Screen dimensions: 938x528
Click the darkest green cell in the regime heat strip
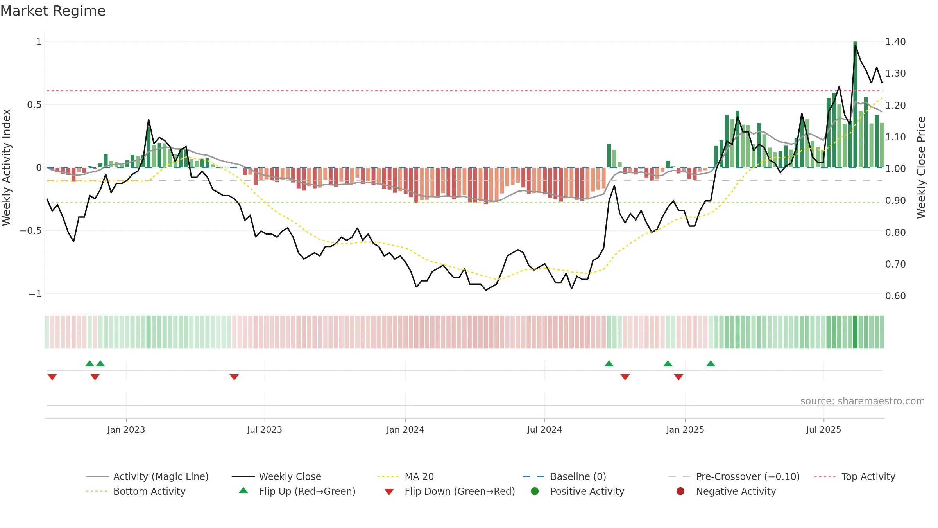855,332
